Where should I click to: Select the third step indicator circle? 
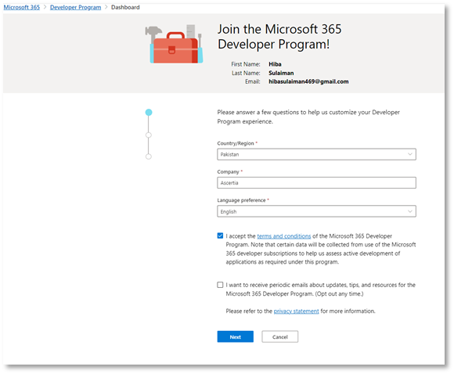pos(149,156)
